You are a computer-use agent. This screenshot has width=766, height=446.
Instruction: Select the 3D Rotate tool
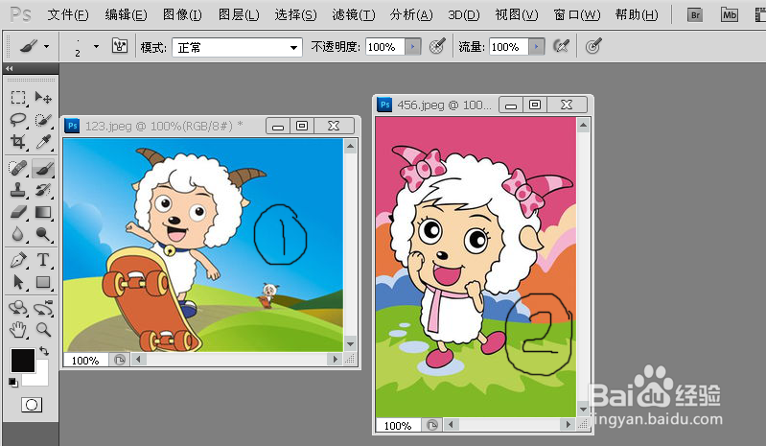[18, 308]
